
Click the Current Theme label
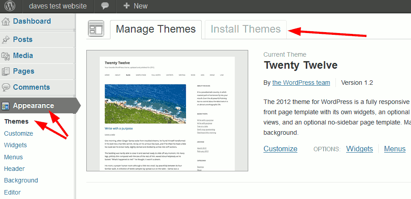tap(285, 54)
